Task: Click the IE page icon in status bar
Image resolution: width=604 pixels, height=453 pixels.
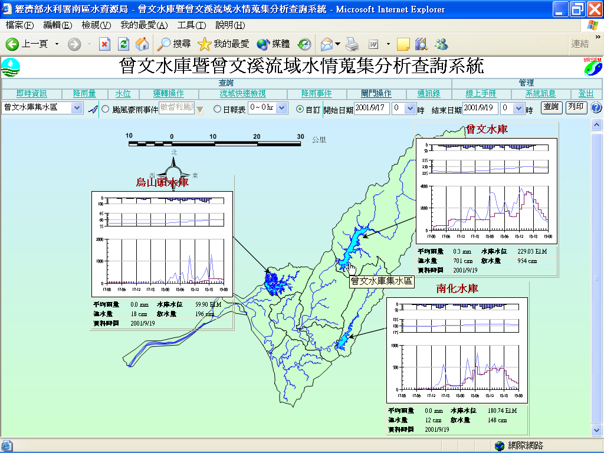Action: [7, 446]
